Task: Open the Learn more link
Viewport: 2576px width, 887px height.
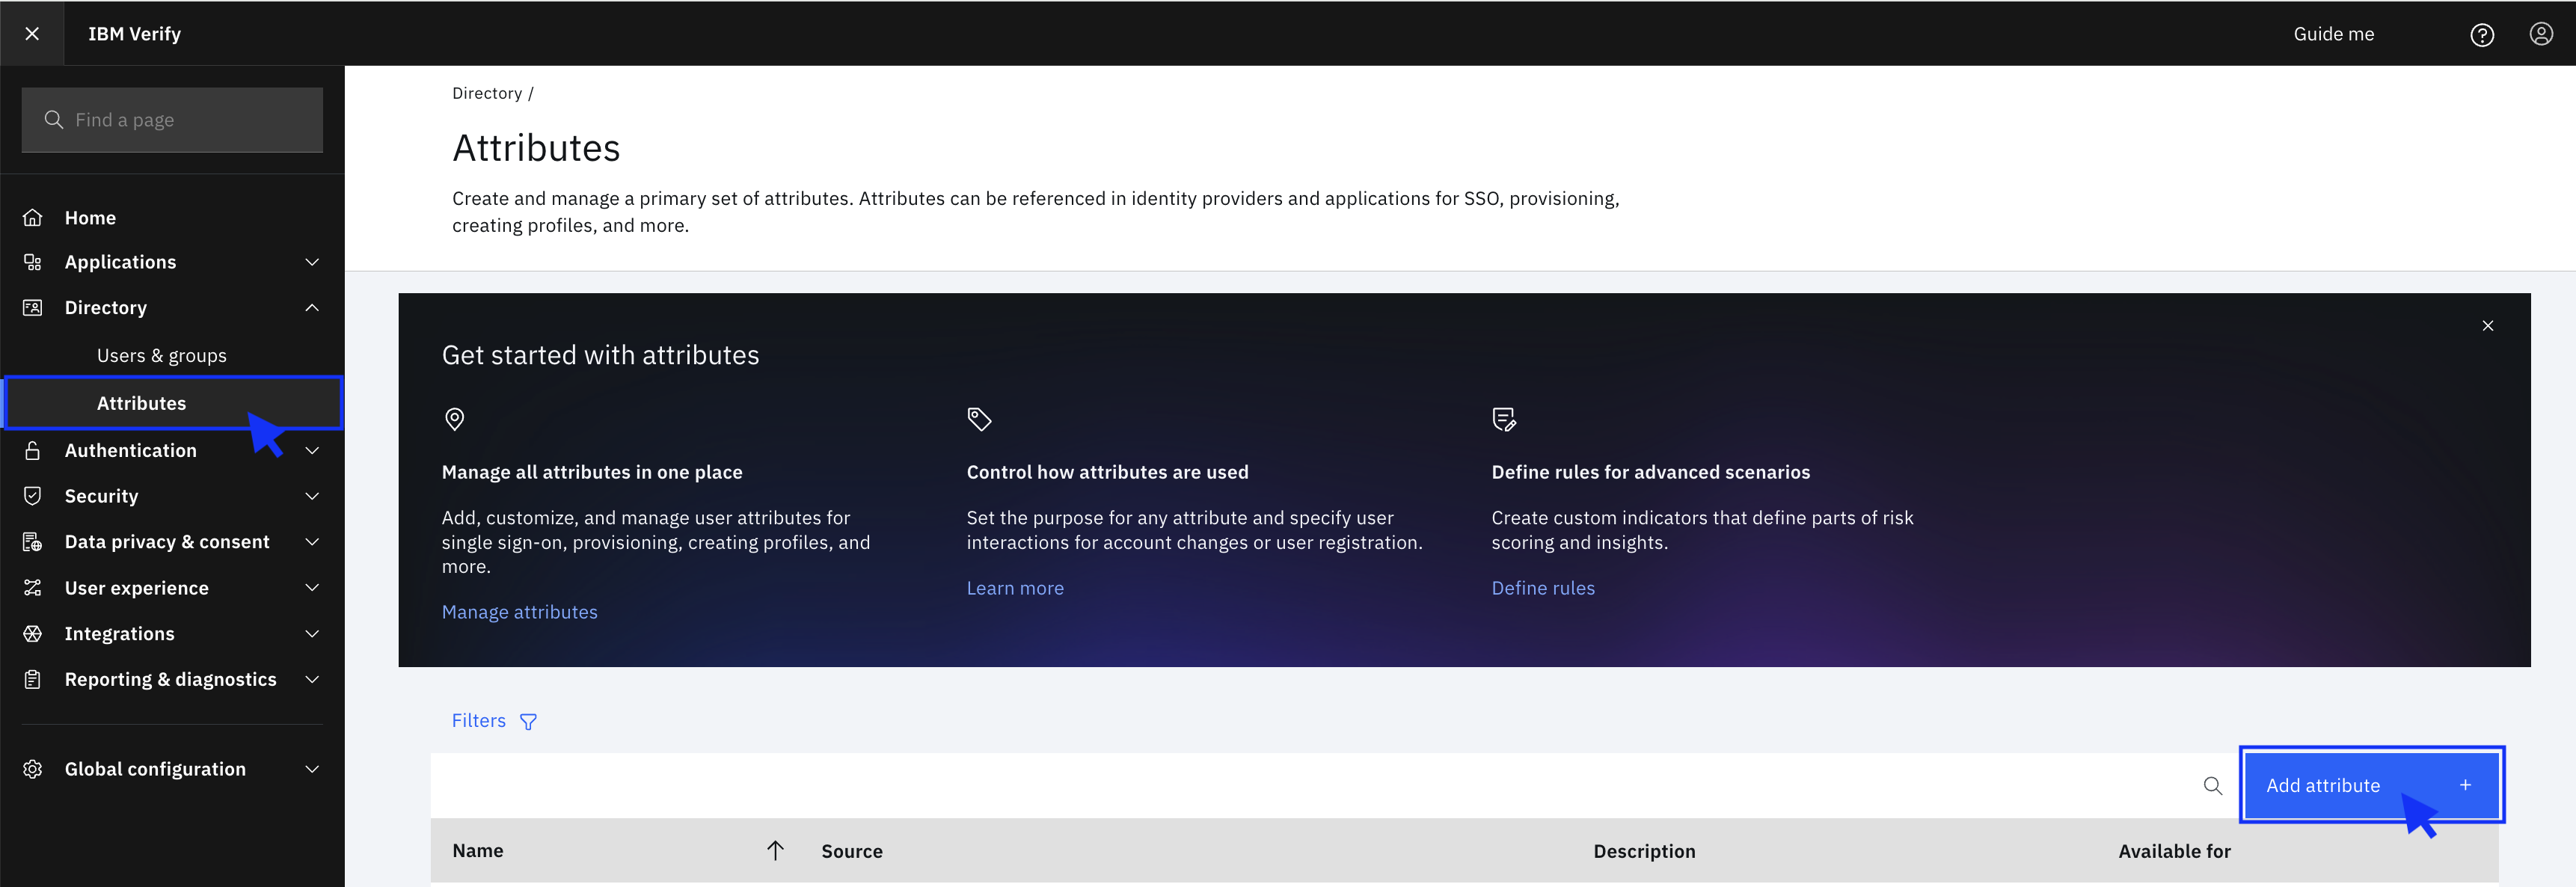Action: coord(1015,588)
